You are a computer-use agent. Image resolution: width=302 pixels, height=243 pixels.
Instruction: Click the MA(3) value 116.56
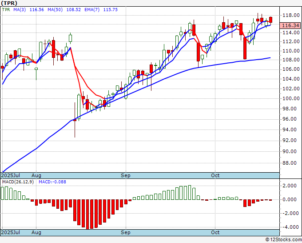[x=36, y=10]
